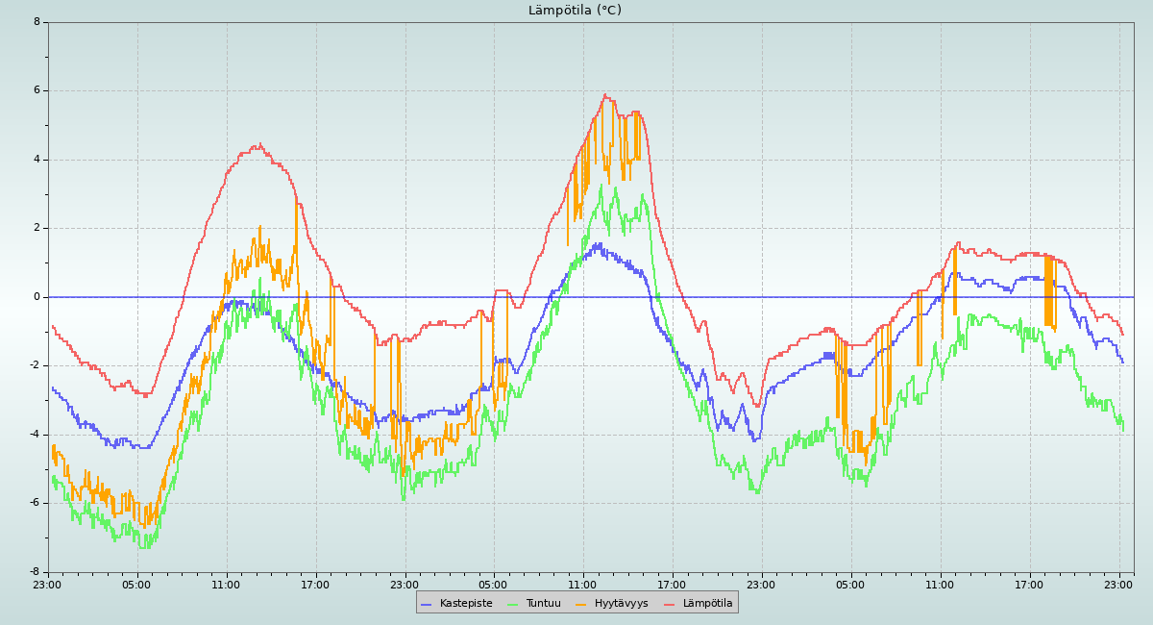Image resolution: width=1153 pixels, height=625 pixels.
Task: Click the orange Hyytävyys legend line marker
Action: [x=581, y=604]
